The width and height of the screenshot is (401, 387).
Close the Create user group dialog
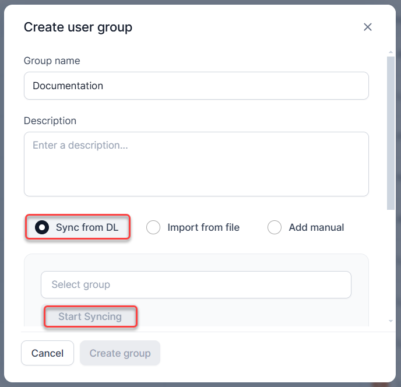pos(368,27)
